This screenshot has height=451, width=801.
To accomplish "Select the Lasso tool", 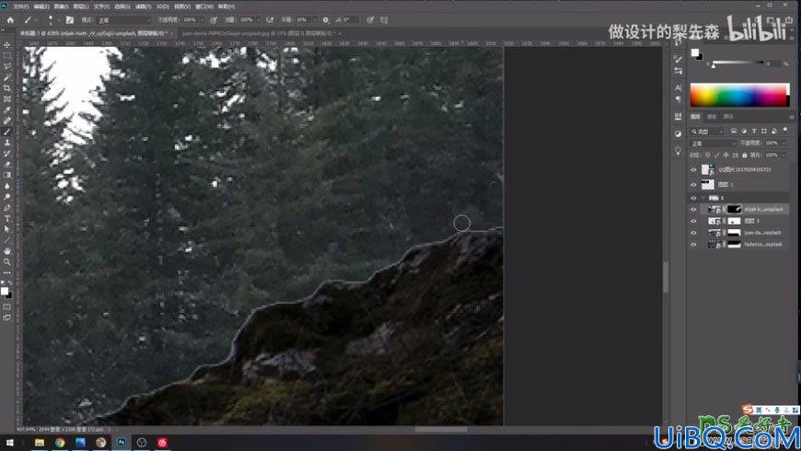I will coord(7,66).
